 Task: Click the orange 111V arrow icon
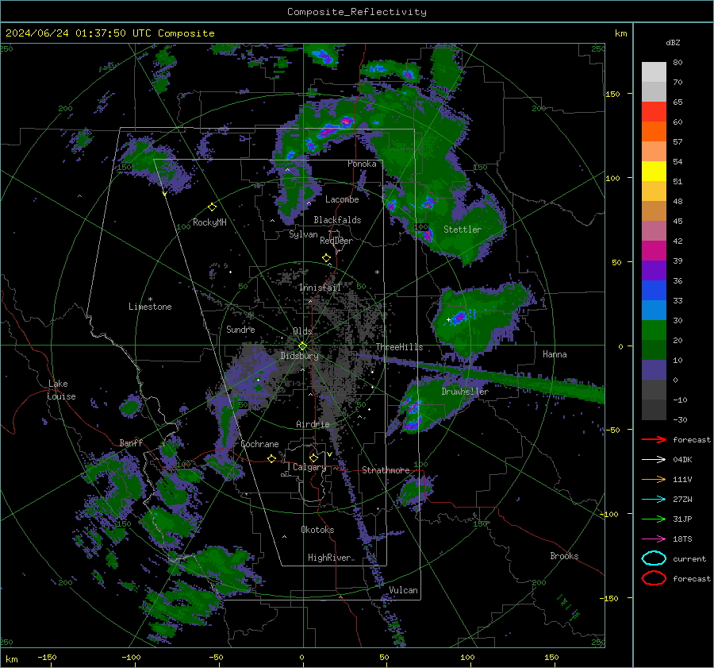pyautogui.click(x=654, y=479)
